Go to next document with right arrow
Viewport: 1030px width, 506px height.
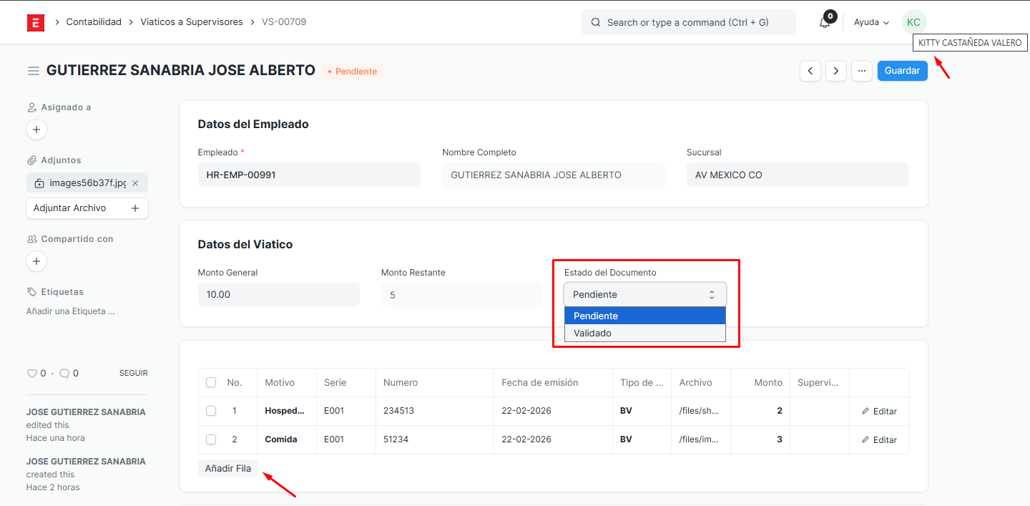(836, 71)
